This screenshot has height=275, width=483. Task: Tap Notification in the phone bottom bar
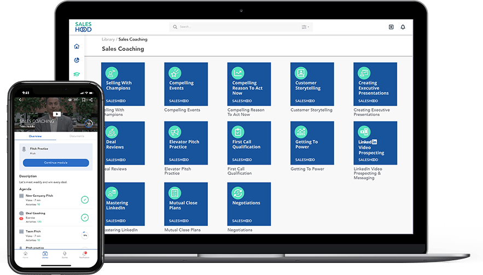[84, 255]
